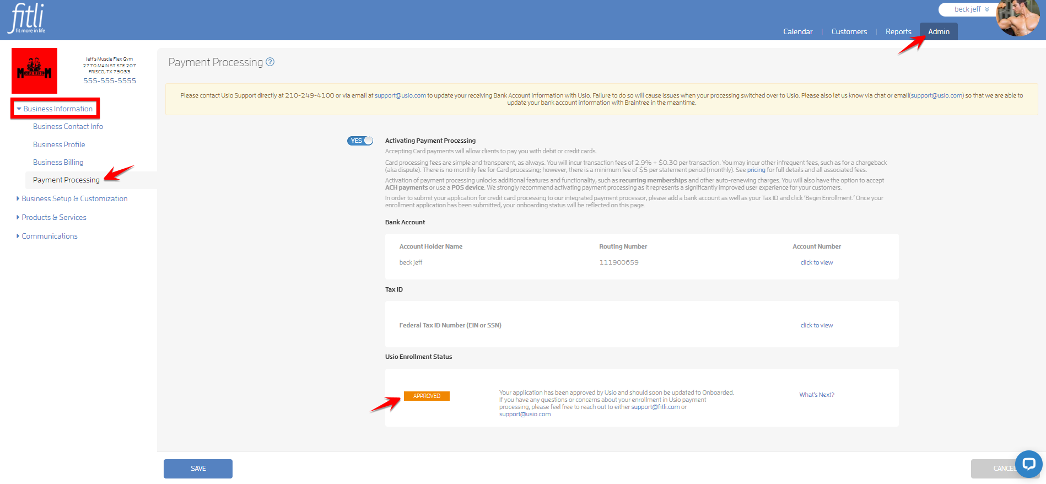Switch to the Reports tab

point(898,31)
